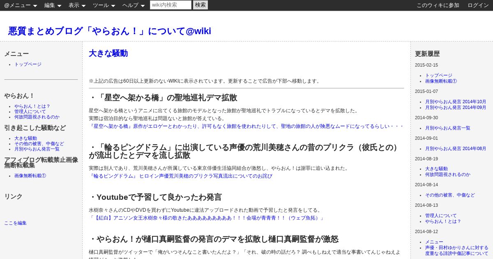The height and width of the screenshot is (259, 493).
Task: Open the 『輪るピングドラム』プリクラ写真流出 お詫び link
Action: click(181, 176)
